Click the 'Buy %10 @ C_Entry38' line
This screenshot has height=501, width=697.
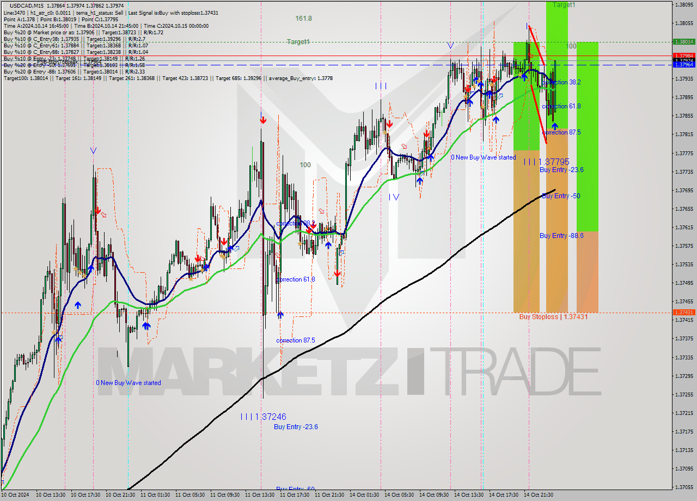[x=75, y=39]
